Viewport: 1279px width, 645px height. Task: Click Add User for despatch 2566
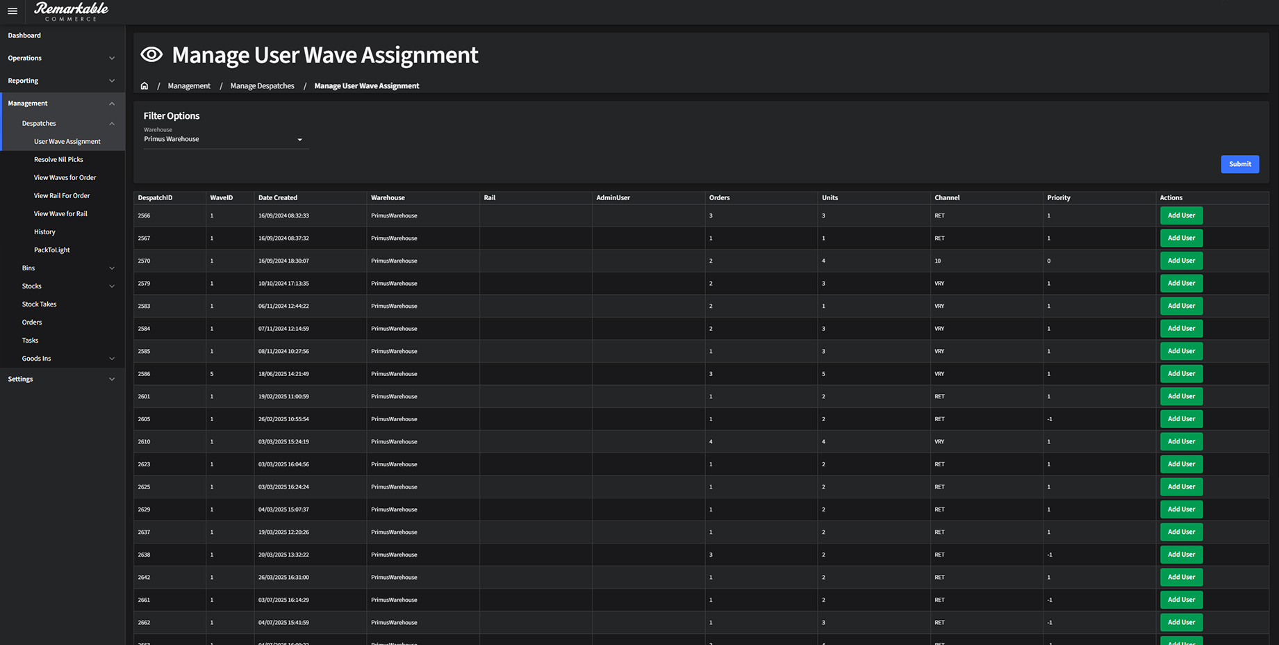pyautogui.click(x=1181, y=215)
